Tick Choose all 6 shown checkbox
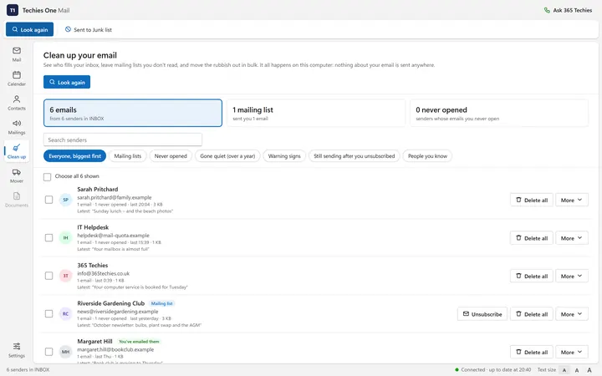This screenshot has height=376, width=602. (x=47, y=177)
